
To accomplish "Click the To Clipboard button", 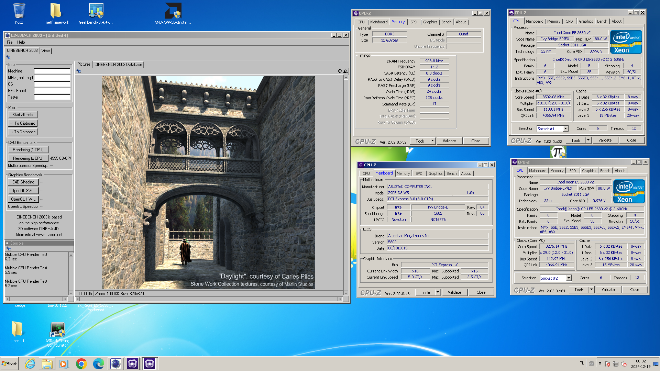I will 23,123.
